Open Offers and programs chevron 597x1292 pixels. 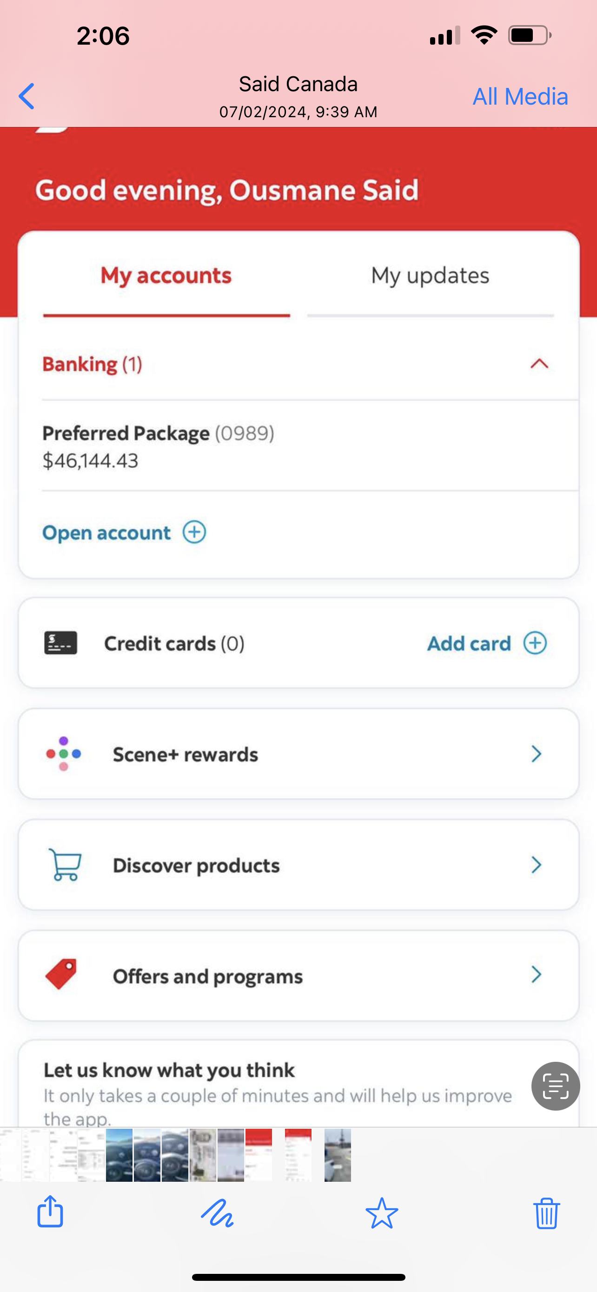(x=536, y=974)
